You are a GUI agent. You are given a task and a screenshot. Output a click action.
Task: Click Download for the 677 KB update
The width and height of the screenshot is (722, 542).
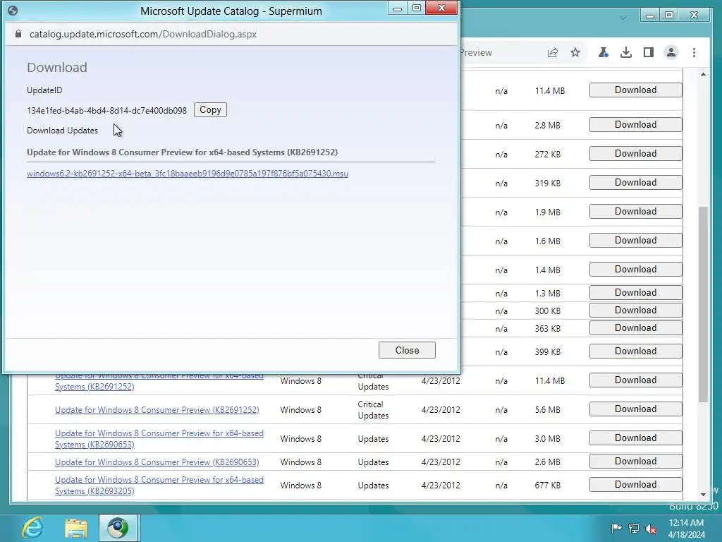pyautogui.click(x=635, y=485)
